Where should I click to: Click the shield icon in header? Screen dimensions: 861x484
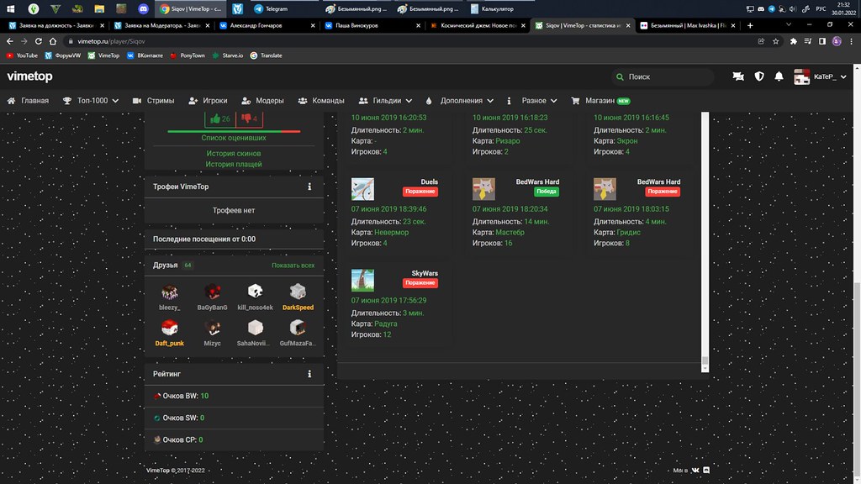click(758, 76)
